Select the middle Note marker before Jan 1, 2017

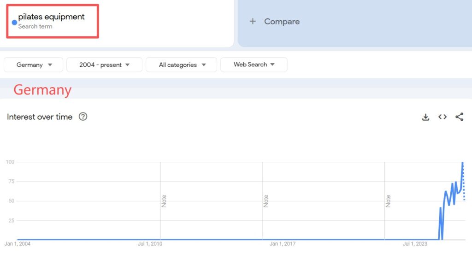[266, 201]
